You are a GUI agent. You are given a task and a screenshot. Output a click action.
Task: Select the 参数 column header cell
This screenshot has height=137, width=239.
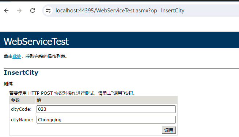coord(22,100)
